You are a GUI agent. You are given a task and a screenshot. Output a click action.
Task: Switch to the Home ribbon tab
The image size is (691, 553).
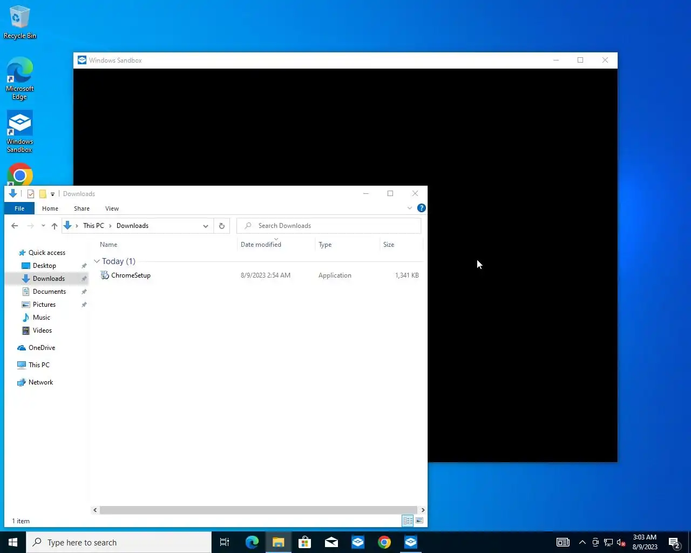[x=50, y=208]
